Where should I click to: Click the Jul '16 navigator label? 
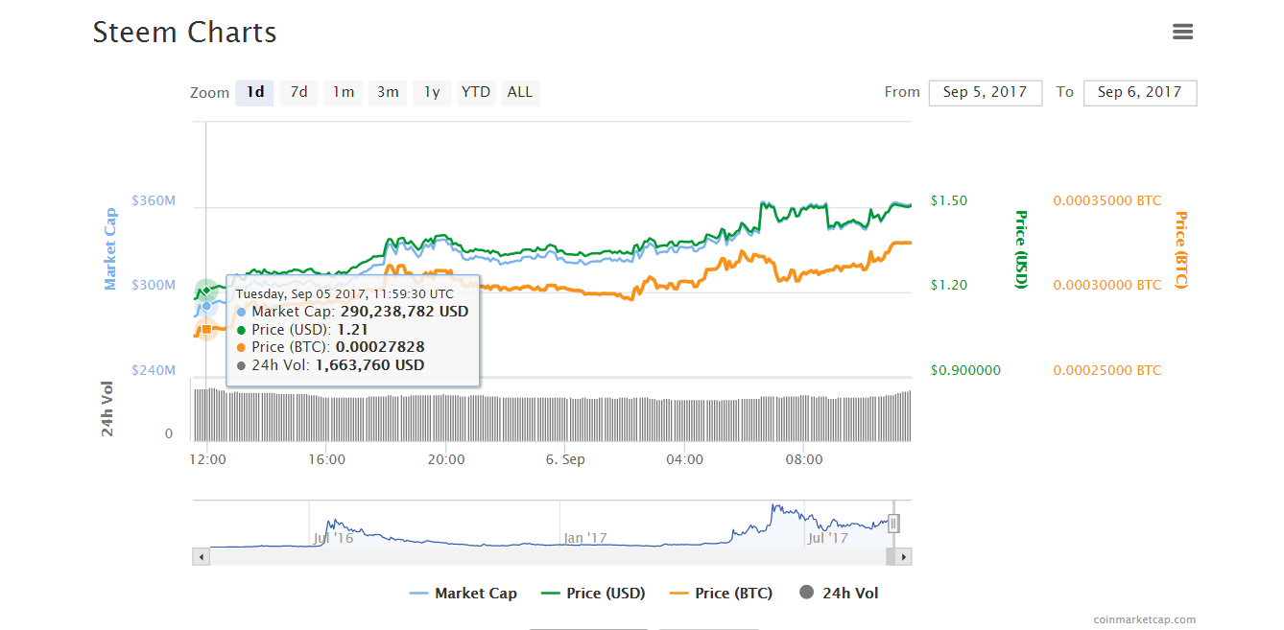pyautogui.click(x=333, y=538)
